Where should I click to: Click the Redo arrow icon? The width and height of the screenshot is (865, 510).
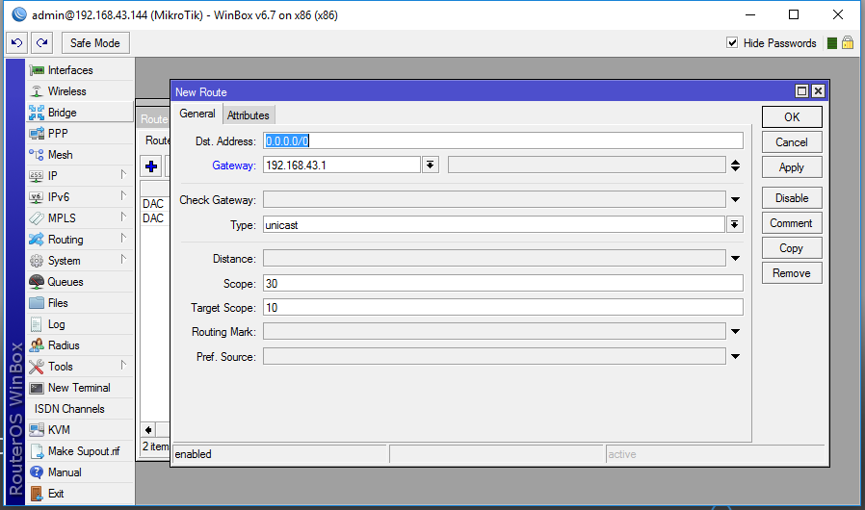click(42, 43)
